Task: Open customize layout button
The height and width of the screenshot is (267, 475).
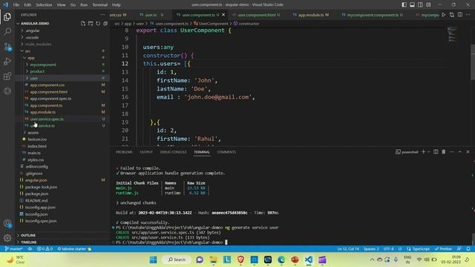Action: pyautogui.click(x=428, y=4)
